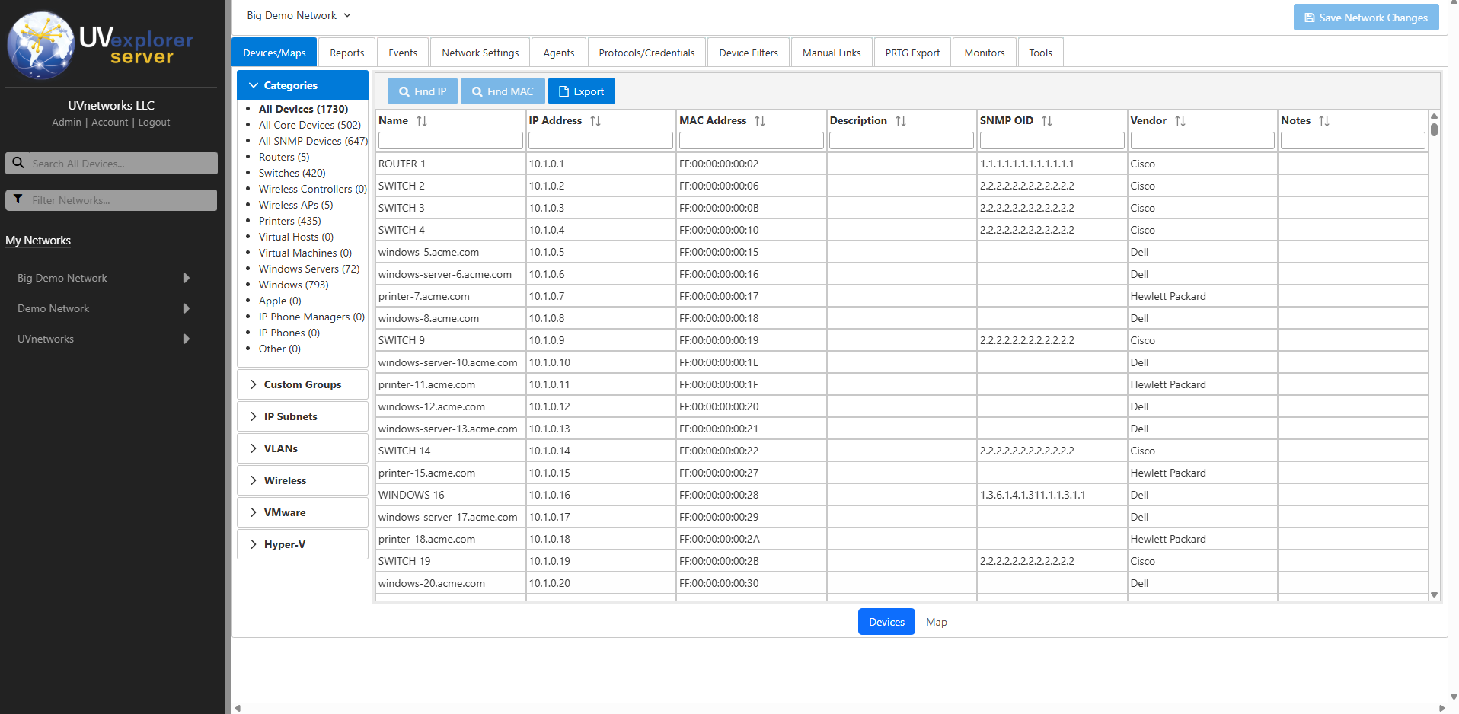
Task: Expand Big Demo Network arrow in sidebar
Action: [186, 278]
